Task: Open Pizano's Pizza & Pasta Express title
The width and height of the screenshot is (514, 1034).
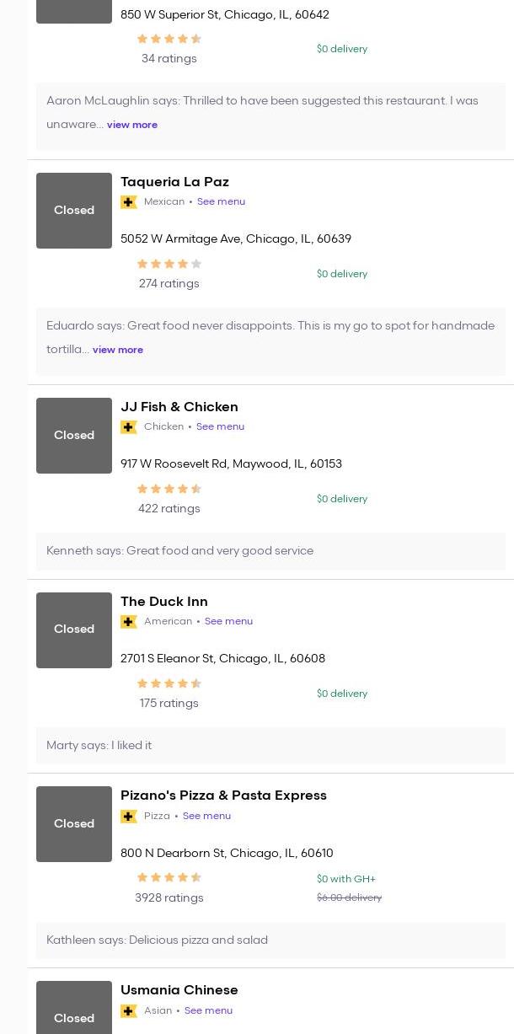Action: [x=223, y=796]
